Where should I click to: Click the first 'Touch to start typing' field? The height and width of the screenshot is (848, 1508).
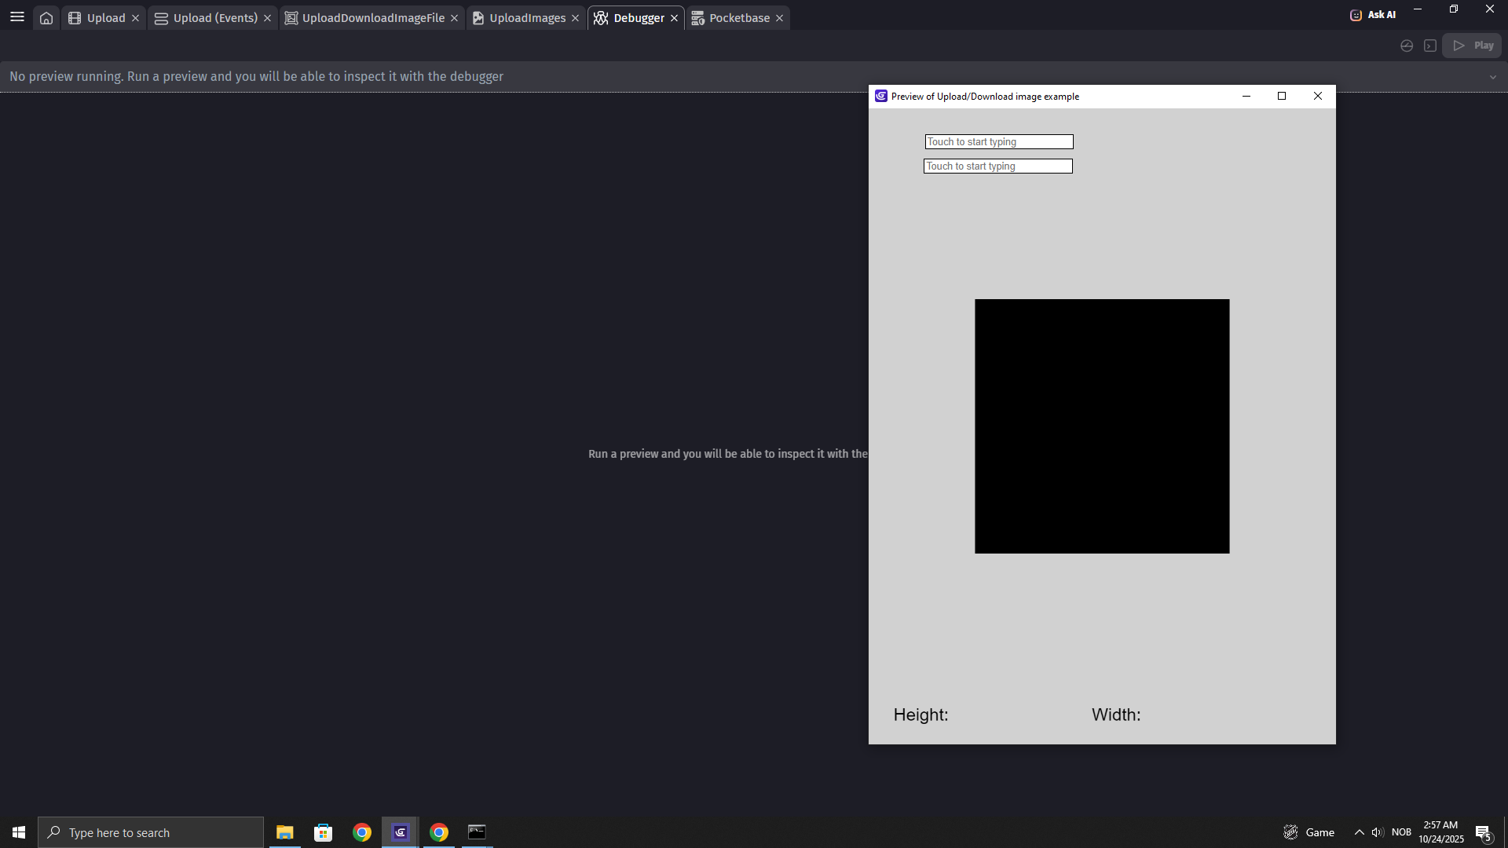[x=999, y=142]
